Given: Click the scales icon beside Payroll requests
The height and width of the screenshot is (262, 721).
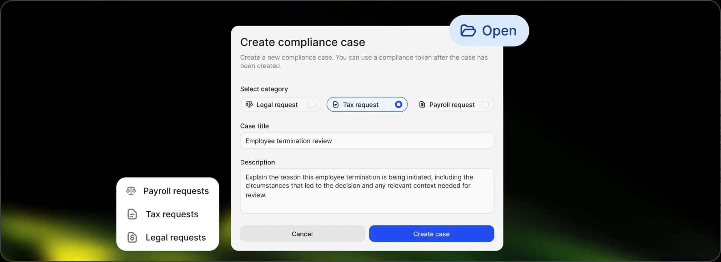Looking at the screenshot, I should pos(131,191).
